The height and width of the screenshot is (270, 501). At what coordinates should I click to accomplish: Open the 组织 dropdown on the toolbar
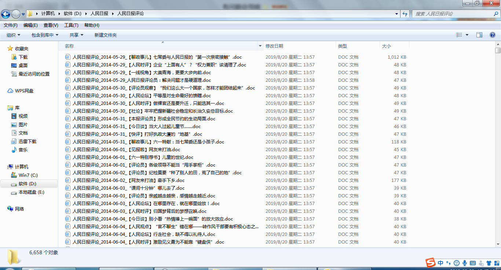(14, 35)
